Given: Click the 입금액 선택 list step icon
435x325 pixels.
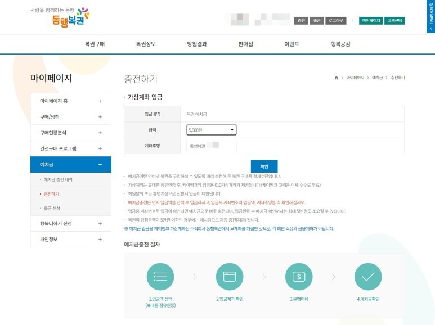Looking at the screenshot, I should [x=160, y=277].
